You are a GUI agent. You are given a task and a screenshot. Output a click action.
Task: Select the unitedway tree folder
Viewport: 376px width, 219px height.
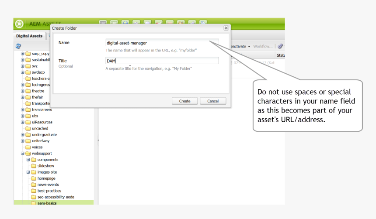click(41, 141)
